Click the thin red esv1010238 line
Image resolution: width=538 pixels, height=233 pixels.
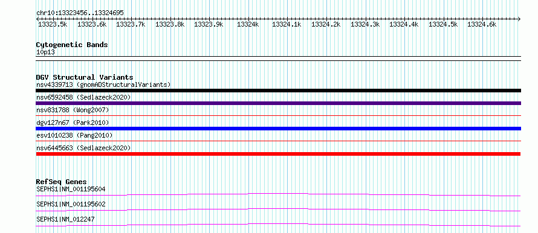(278, 141)
